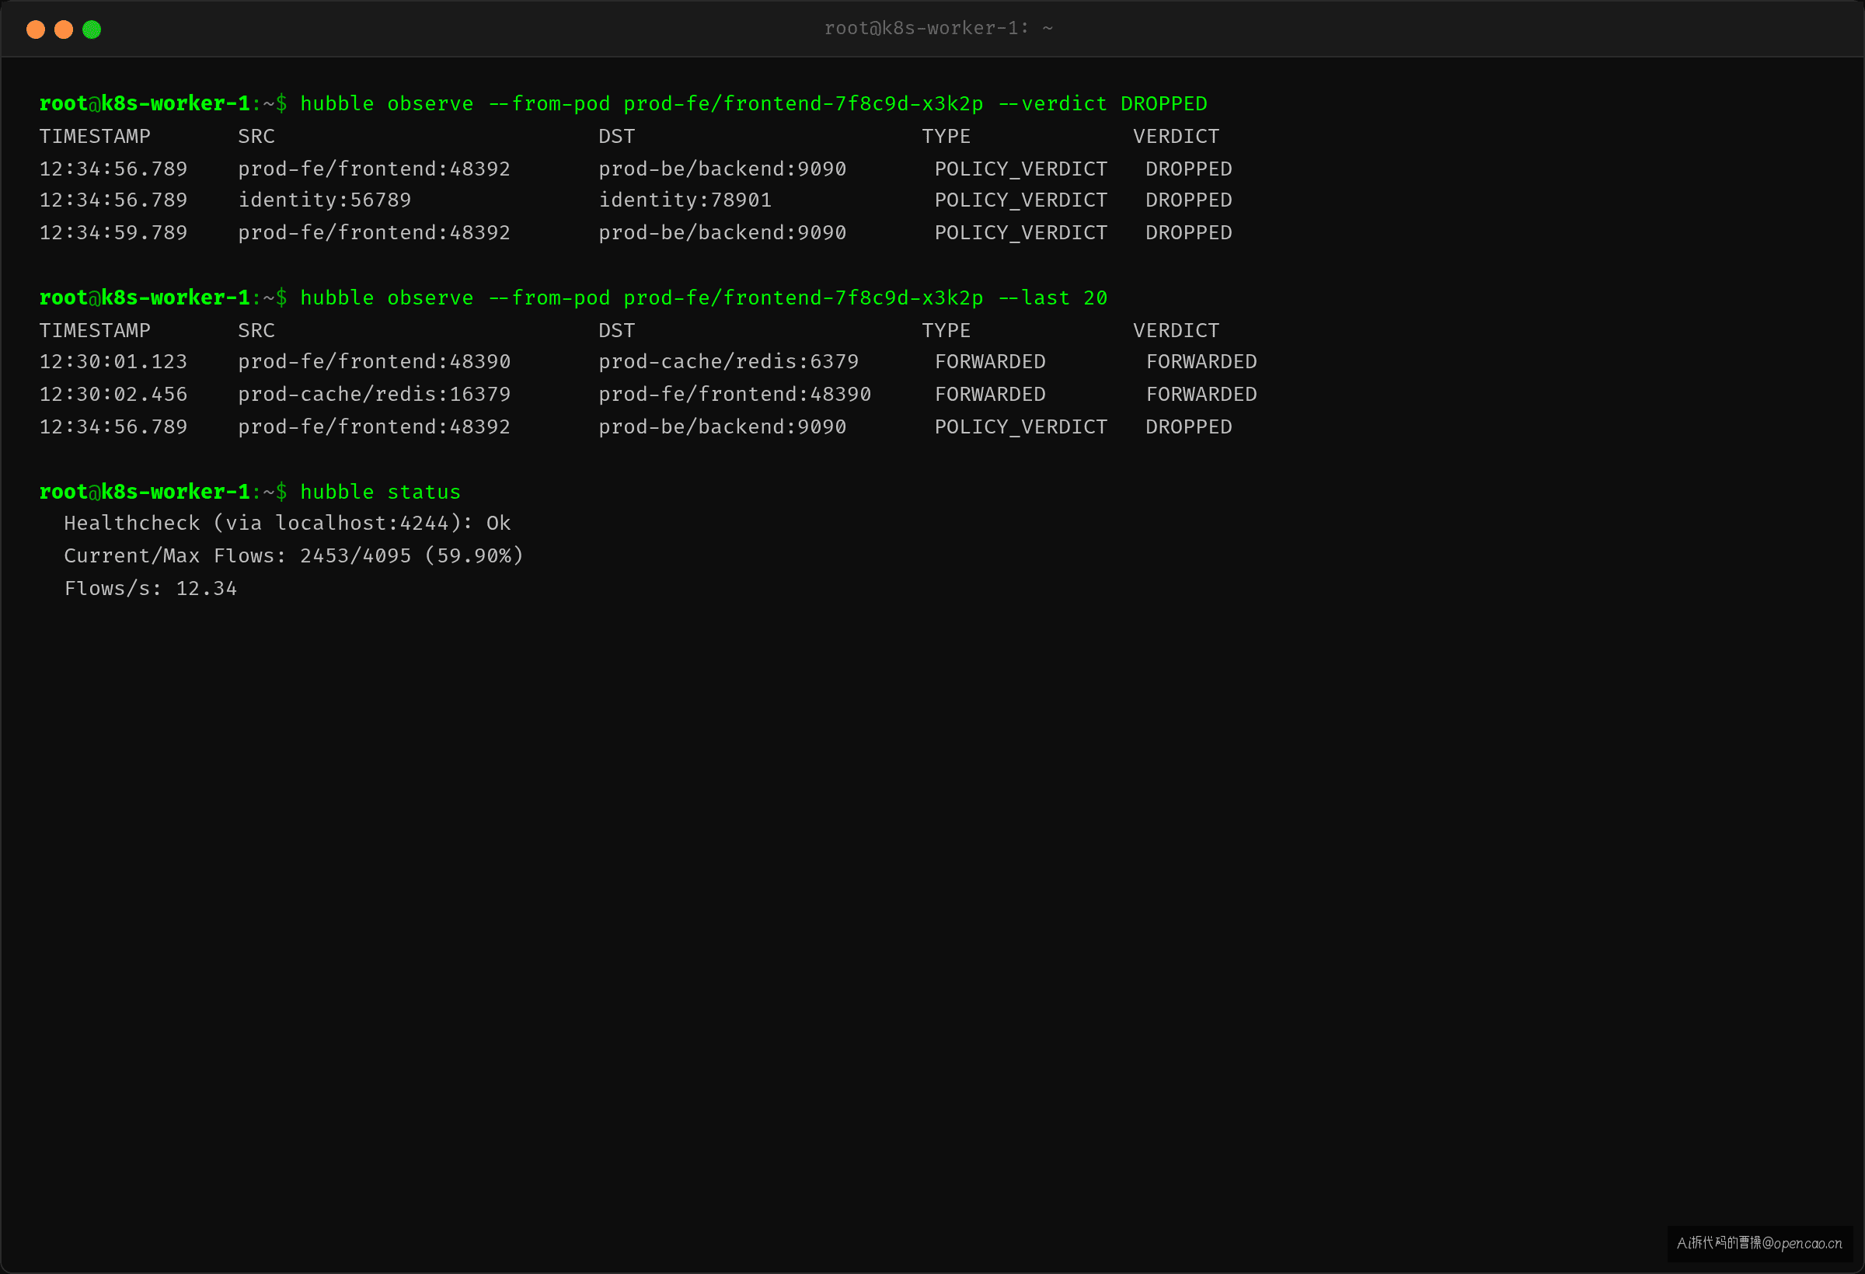Click the red close window button
This screenshot has width=1865, height=1274.
(35, 30)
